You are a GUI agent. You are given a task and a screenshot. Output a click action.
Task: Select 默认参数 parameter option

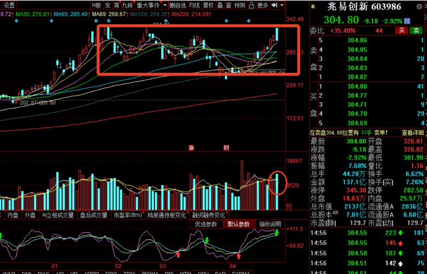click(239, 224)
